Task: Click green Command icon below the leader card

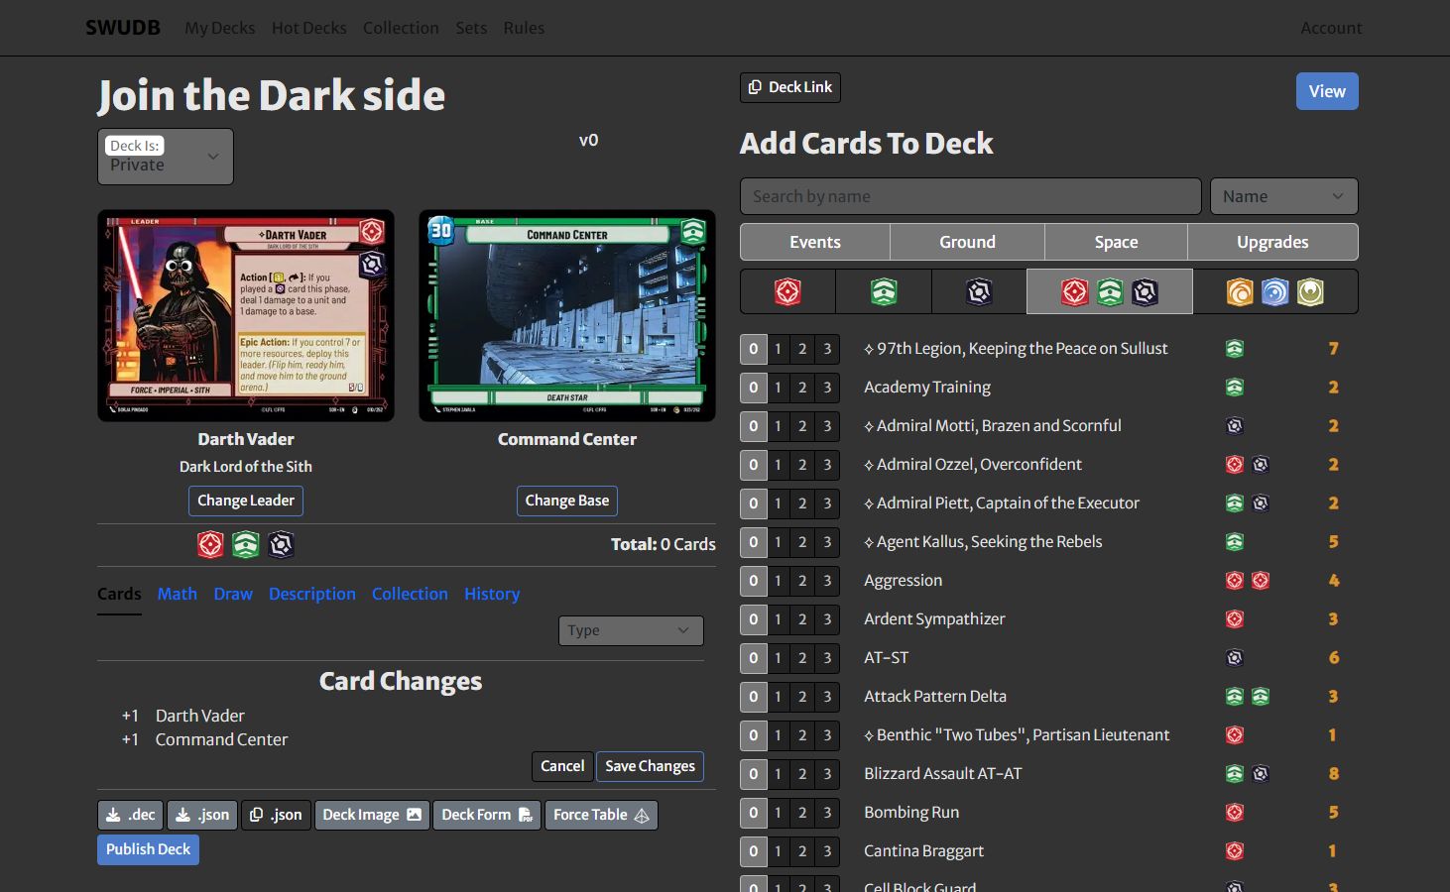Action: (246, 544)
